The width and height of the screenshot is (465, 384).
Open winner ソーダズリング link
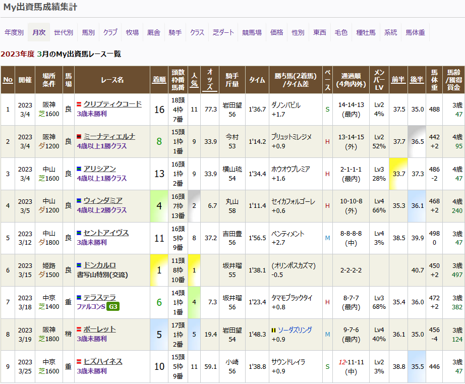[x=295, y=330]
